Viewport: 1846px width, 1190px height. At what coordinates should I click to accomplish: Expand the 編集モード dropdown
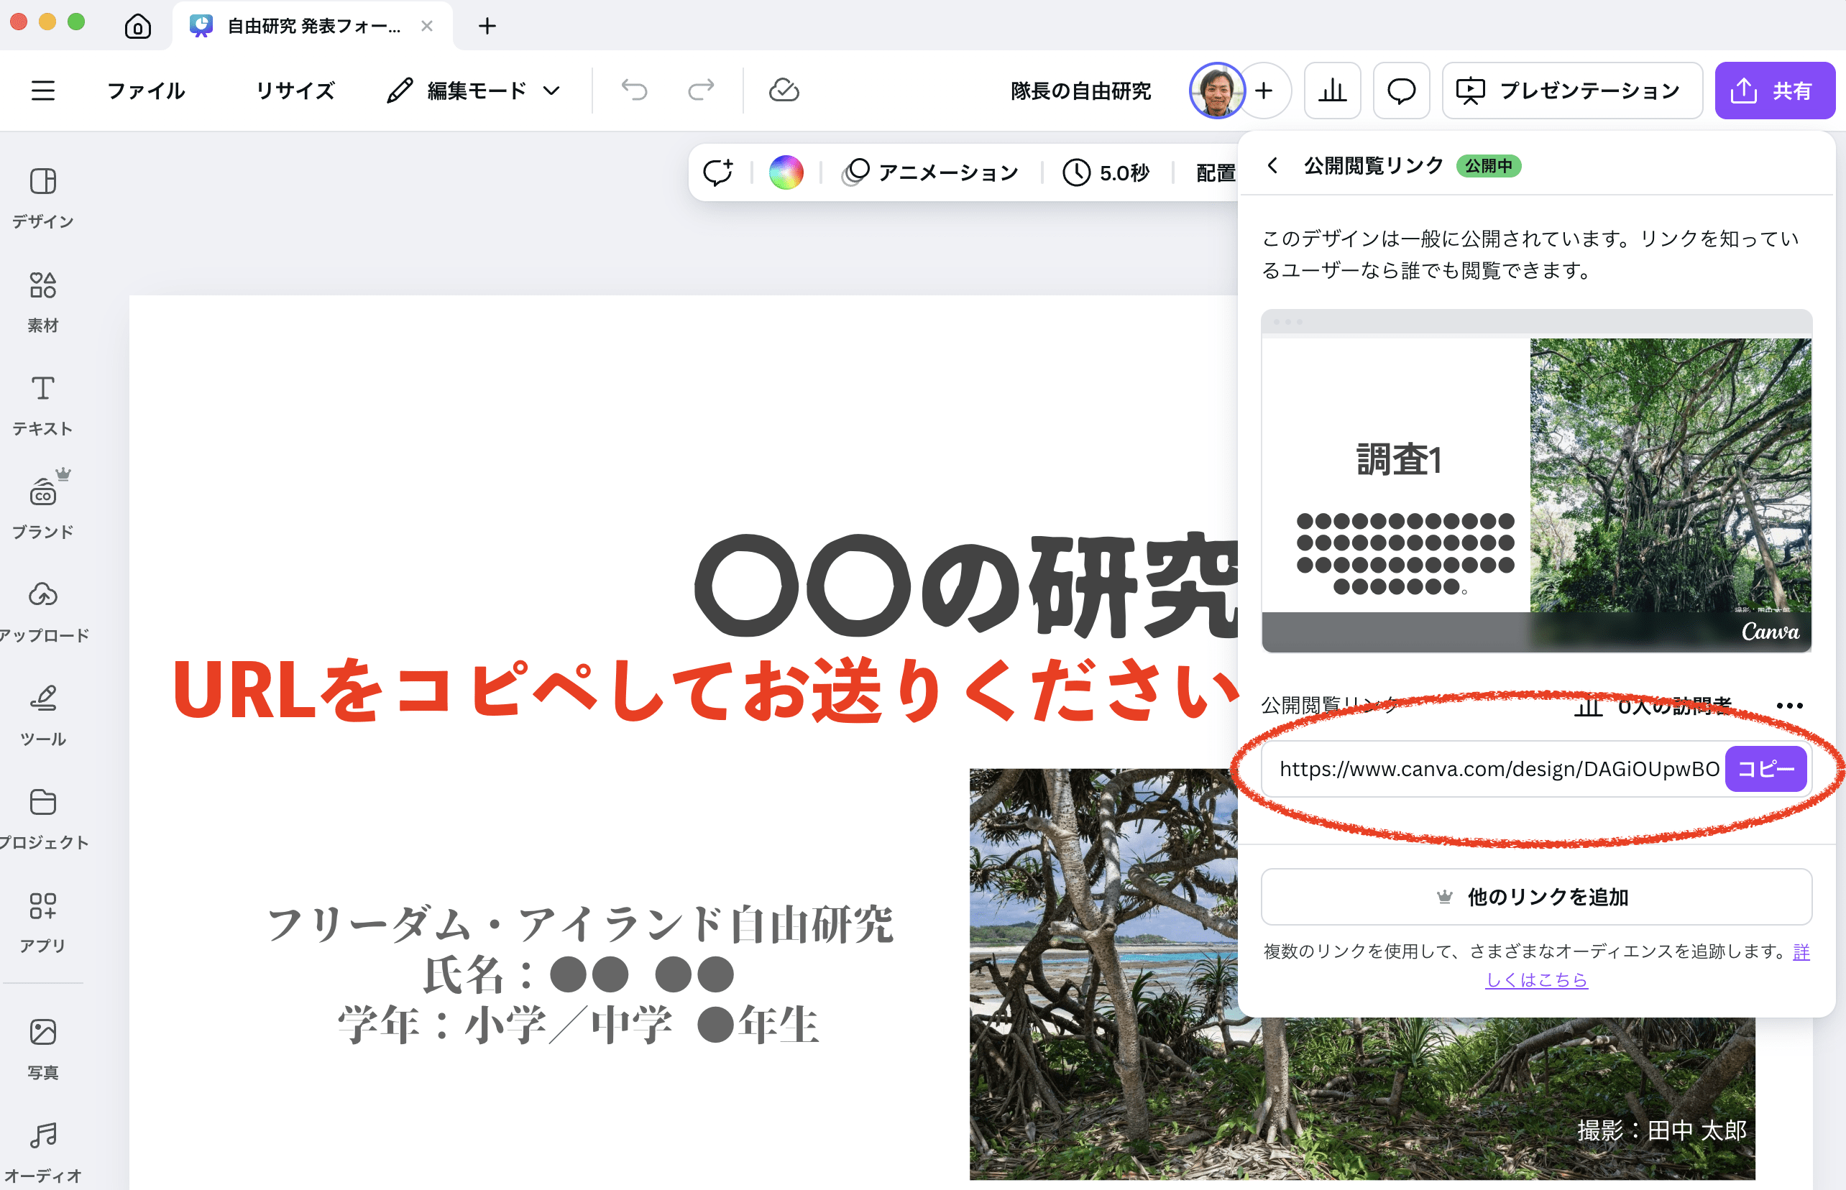point(474,91)
